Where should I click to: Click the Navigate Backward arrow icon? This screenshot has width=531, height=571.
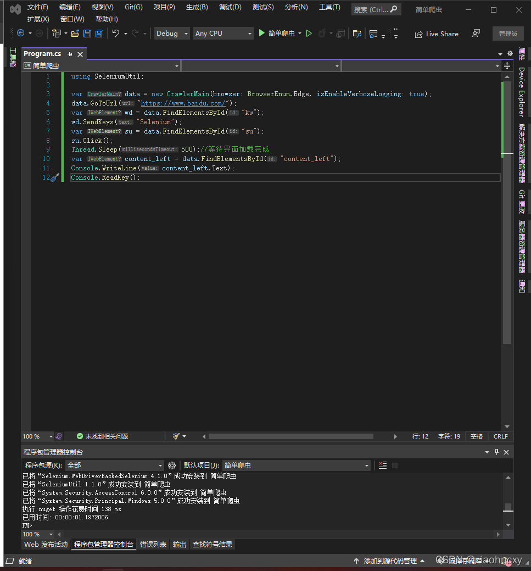coord(21,33)
